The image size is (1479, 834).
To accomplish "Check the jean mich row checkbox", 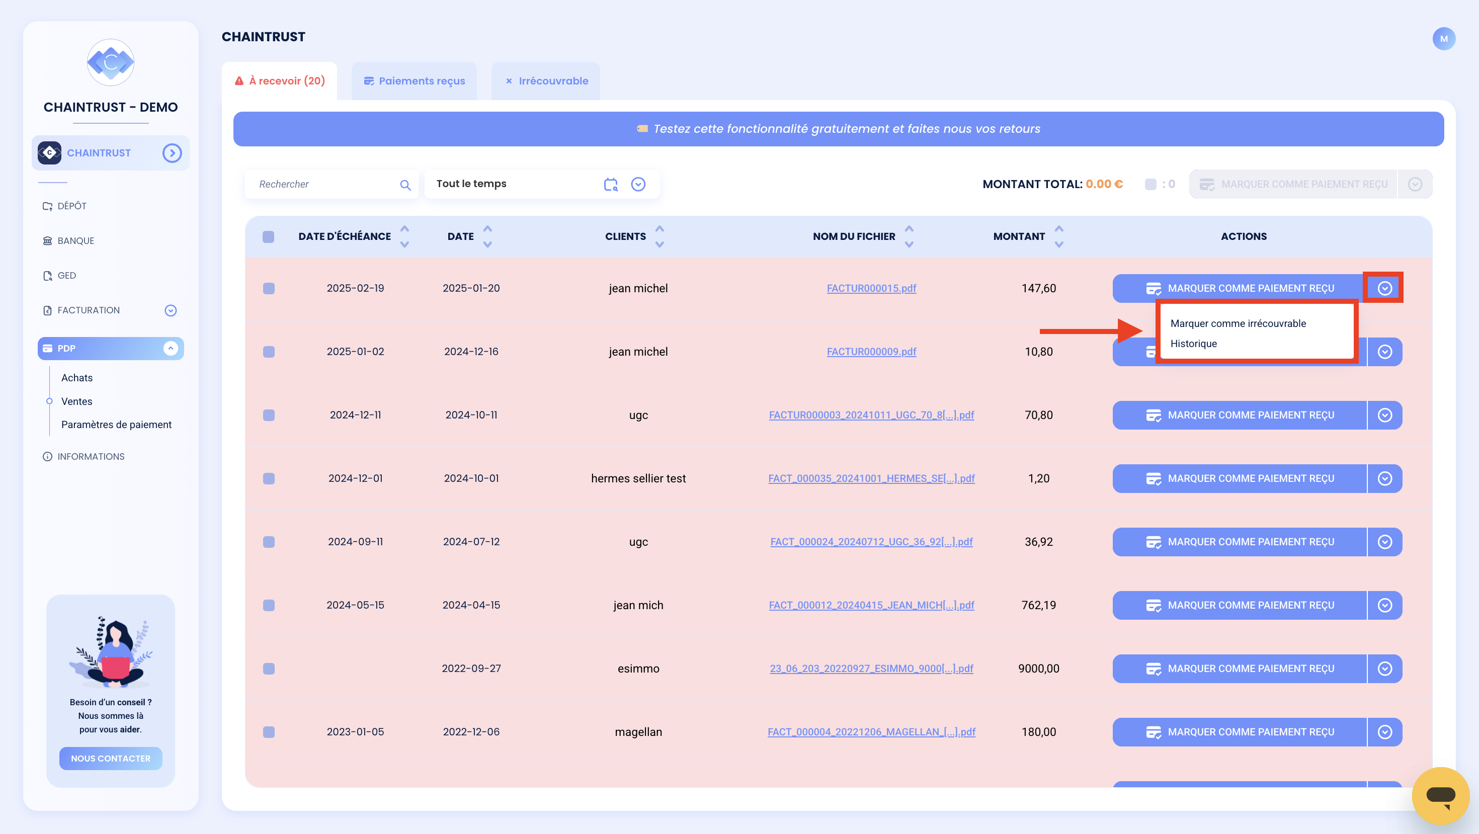I will pos(269,606).
